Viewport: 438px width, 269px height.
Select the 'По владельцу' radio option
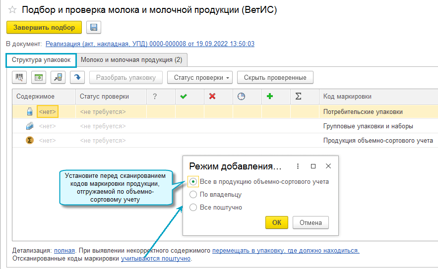tap(193, 194)
